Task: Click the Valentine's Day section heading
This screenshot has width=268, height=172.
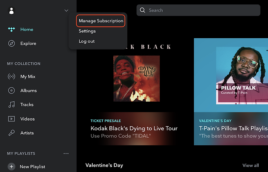Action: click(x=104, y=165)
